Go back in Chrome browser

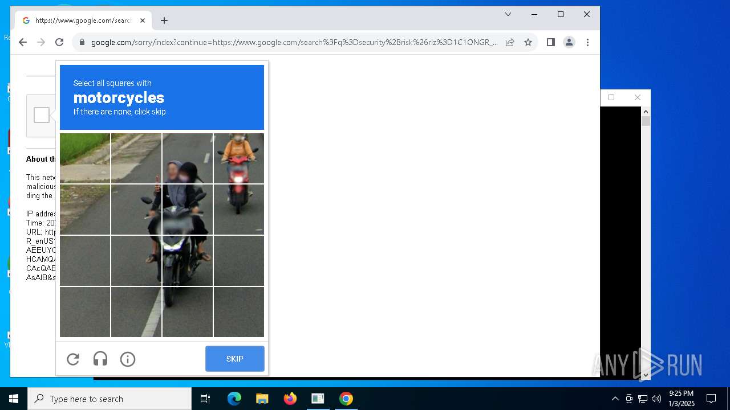pos(23,42)
